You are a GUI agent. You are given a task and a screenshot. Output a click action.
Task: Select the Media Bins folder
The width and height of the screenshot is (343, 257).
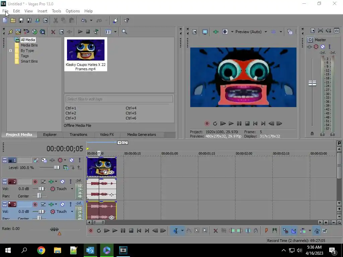tap(29, 45)
